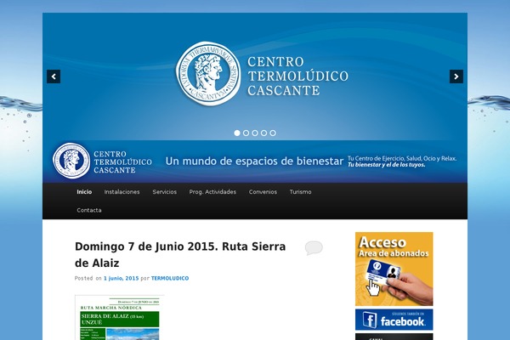This screenshot has height=340, width=510.
Task: Go to Prog. Actividades menu item
Action: coord(212,192)
